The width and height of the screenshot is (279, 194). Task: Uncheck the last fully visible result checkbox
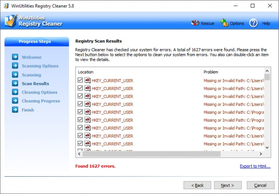[x=80, y=143]
